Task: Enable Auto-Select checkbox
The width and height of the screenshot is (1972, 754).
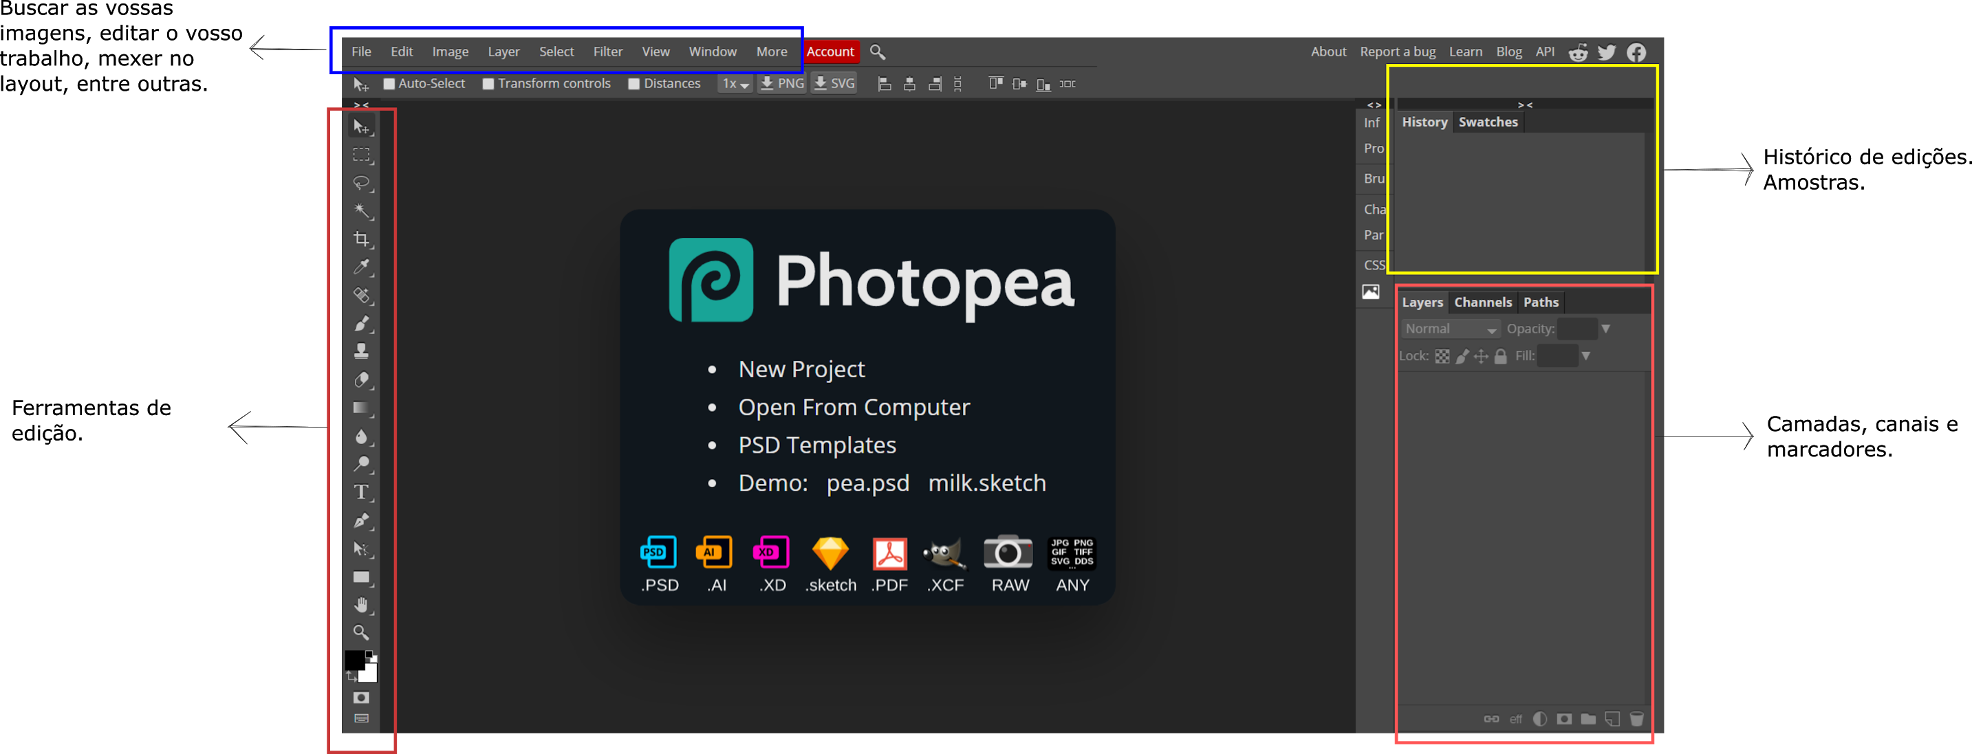Action: 389,83
